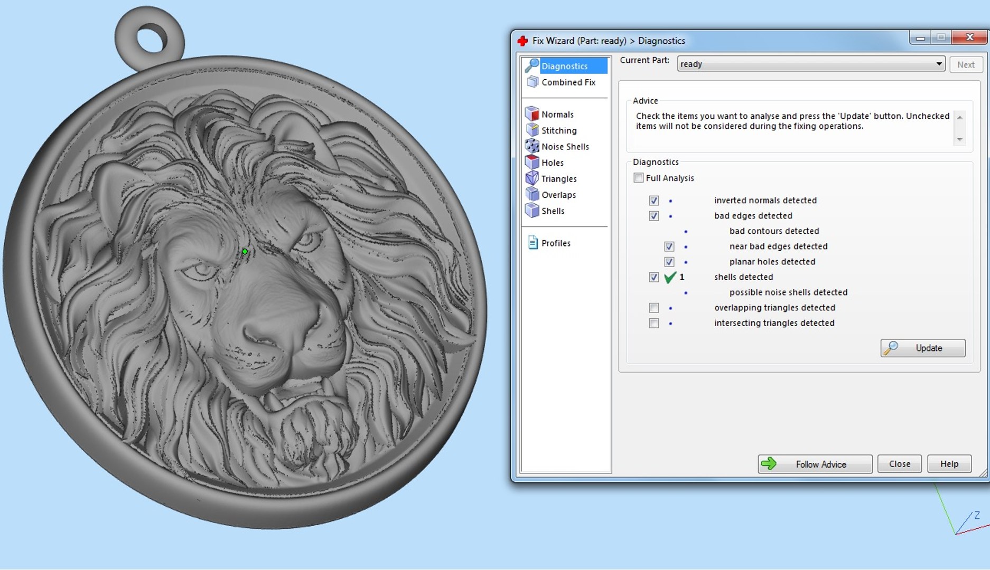This screenshot has width=990, height=570.
Task: Click the Noise Shells icon
Action: (532, 146)
